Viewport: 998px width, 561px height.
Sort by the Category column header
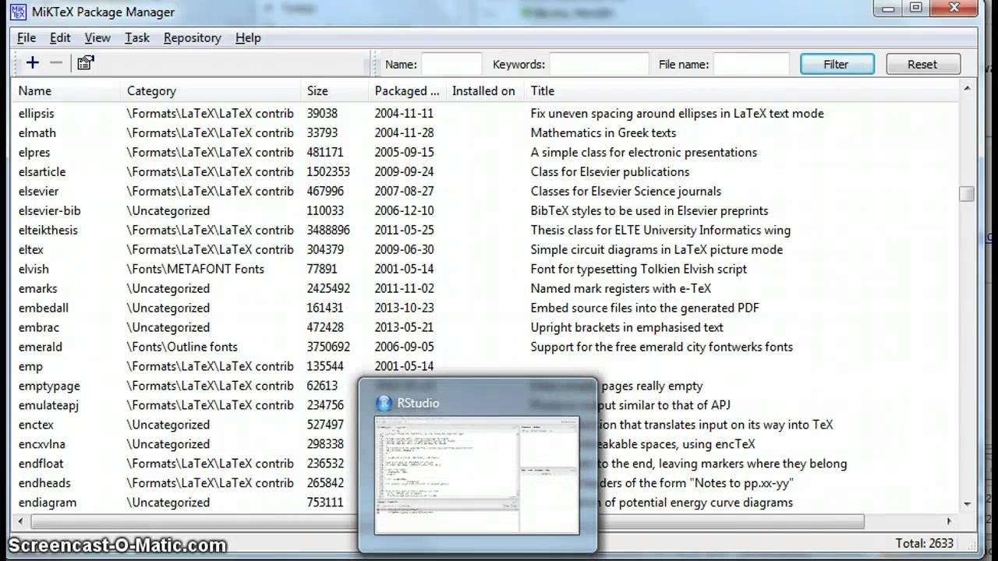tap(210, 90)
